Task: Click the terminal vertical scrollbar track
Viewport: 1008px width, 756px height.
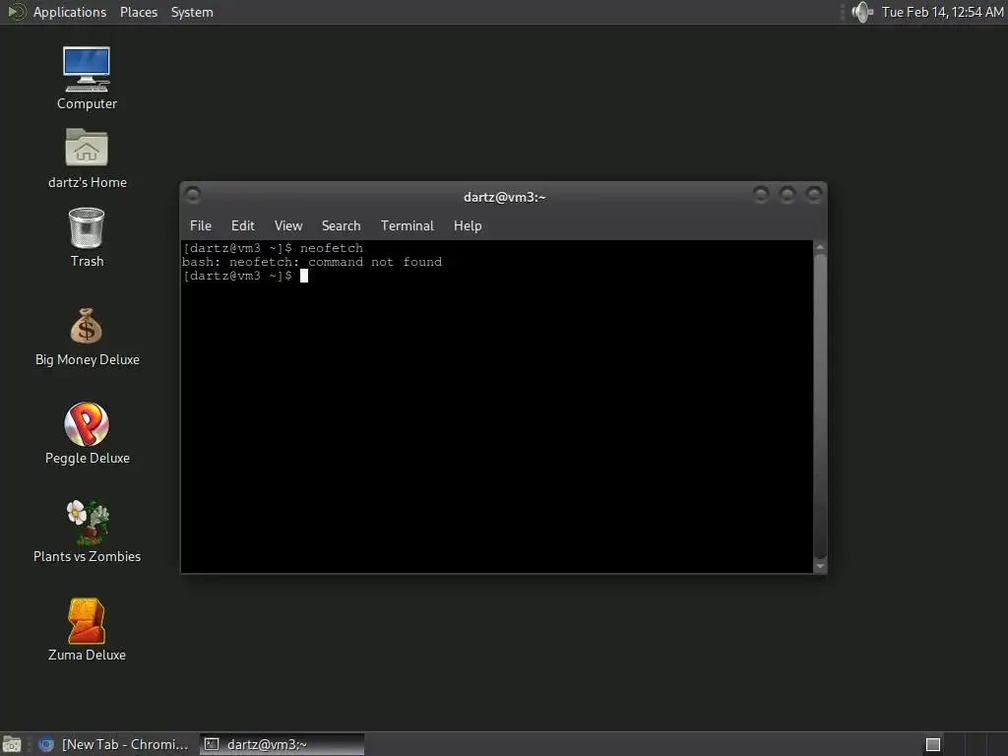Action: [820, 407]
